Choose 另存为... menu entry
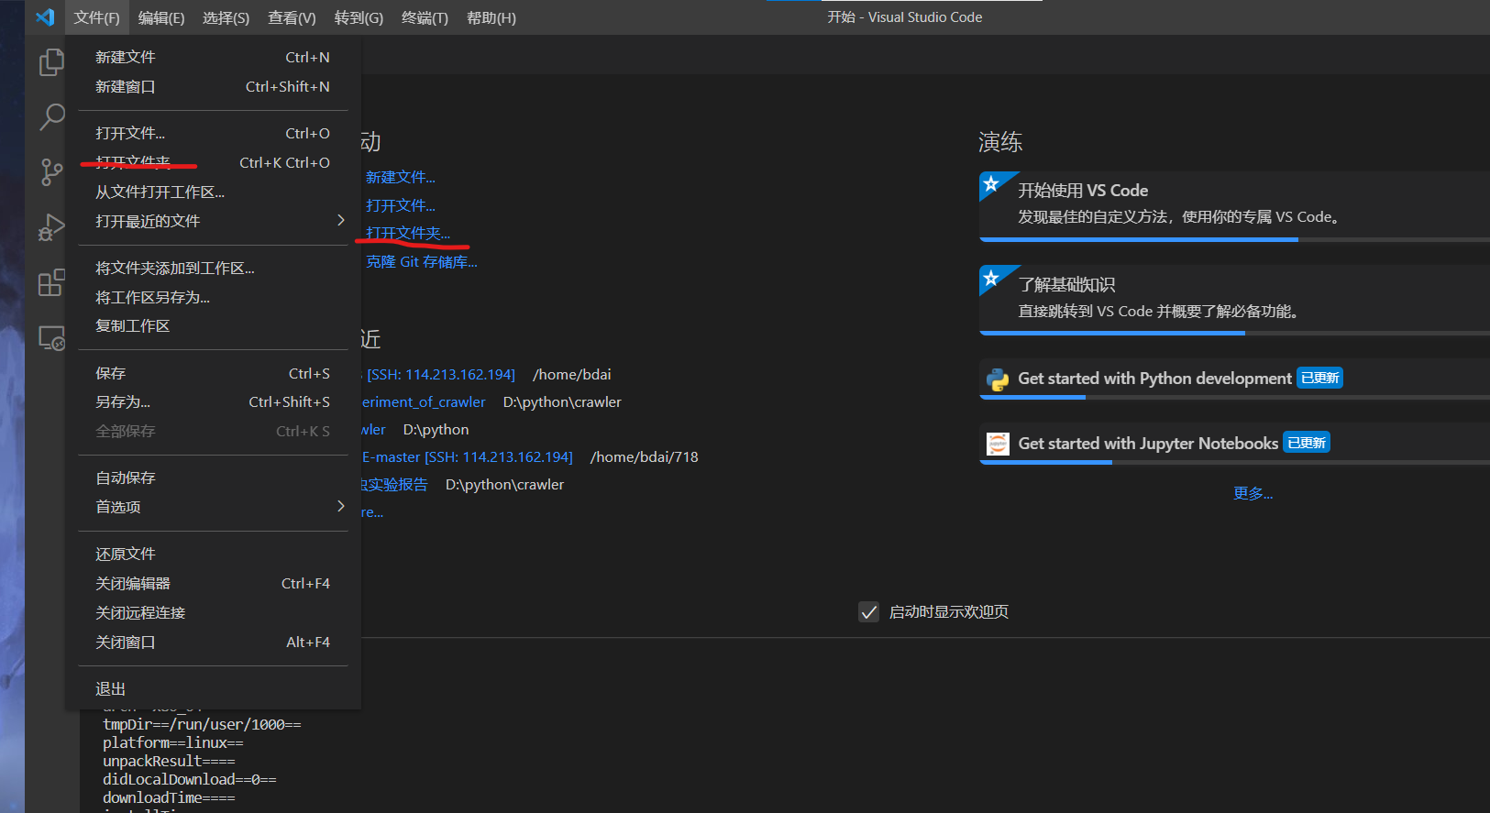 [213, 401]
